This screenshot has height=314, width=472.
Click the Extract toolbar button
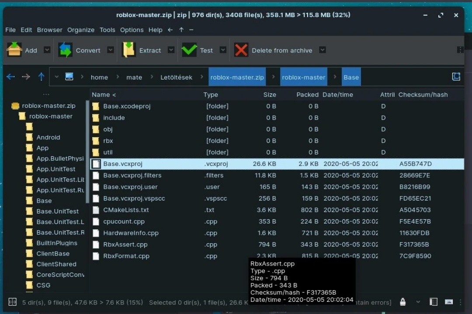tap(142, 50)
